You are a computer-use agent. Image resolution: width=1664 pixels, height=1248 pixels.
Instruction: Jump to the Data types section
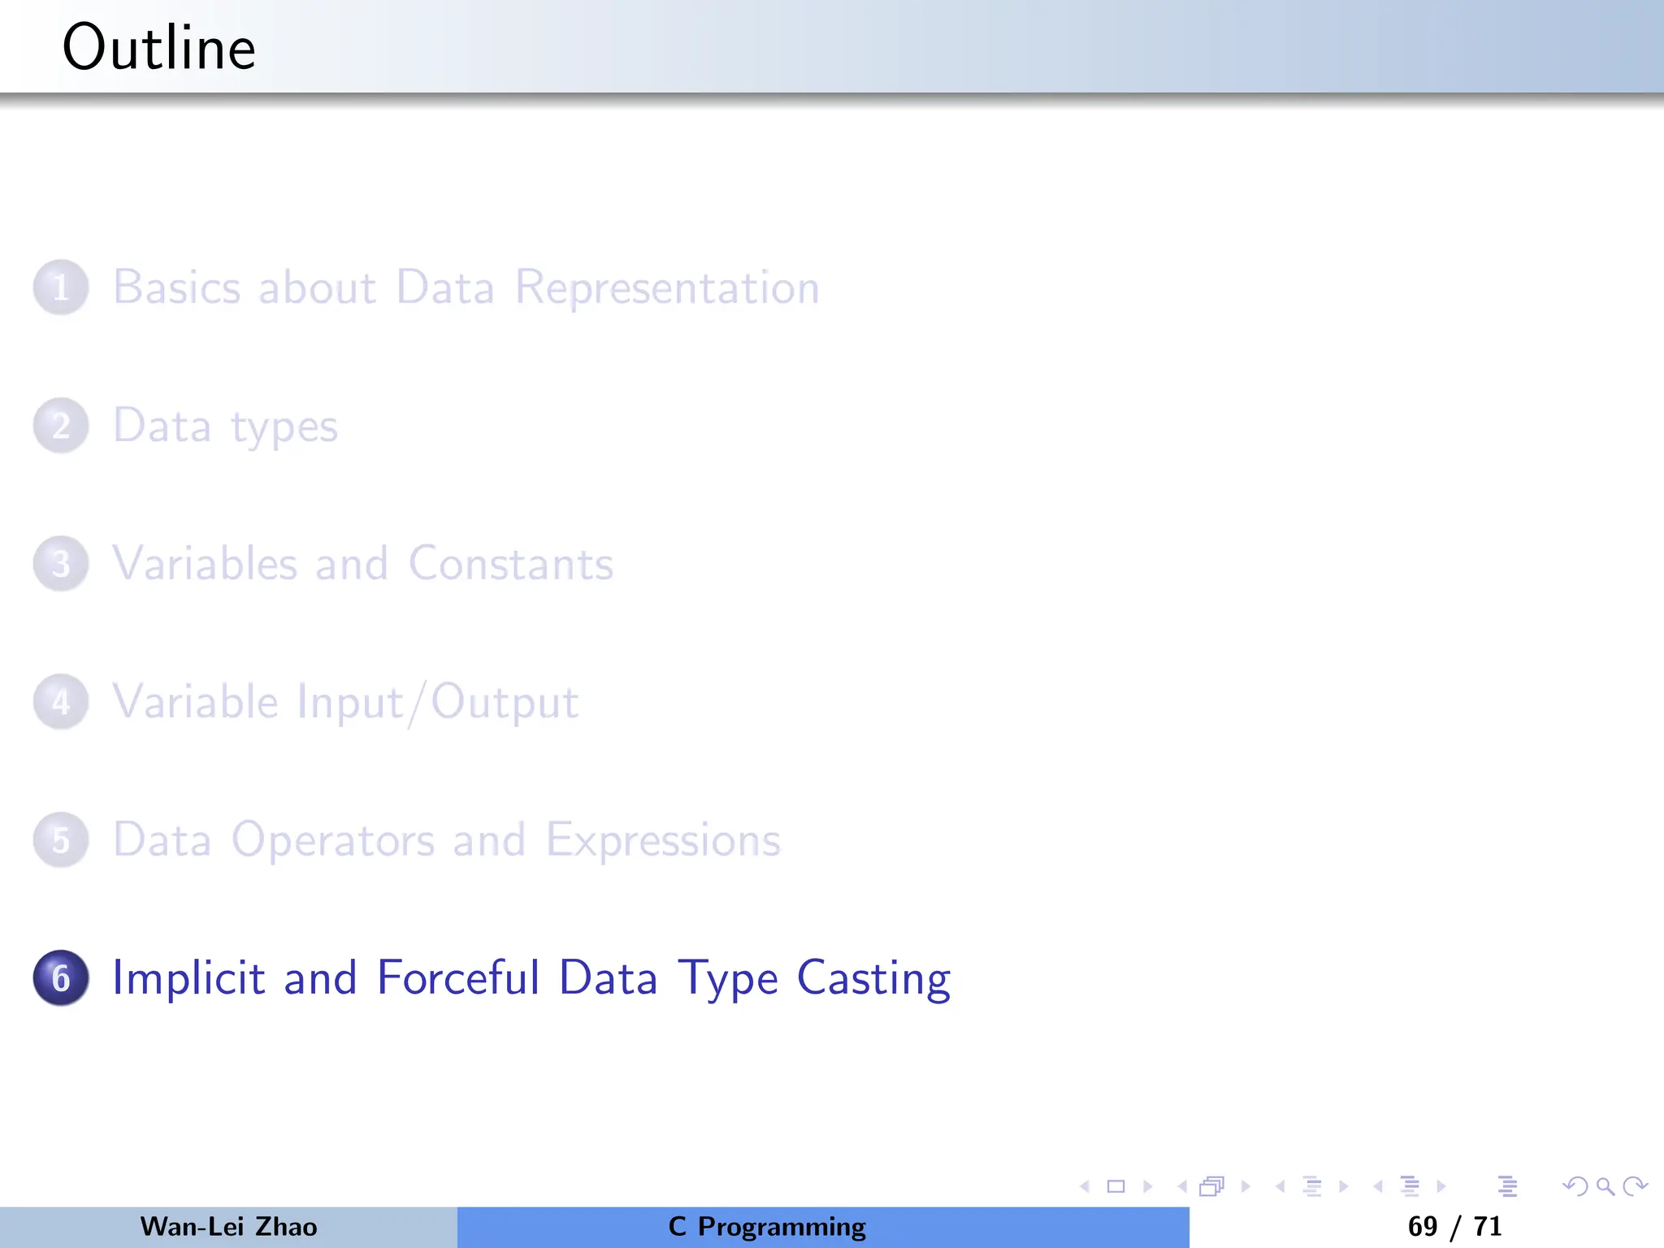[x=225, y=427]
